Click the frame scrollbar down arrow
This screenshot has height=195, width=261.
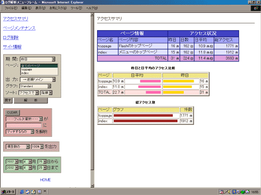point(92,186)
